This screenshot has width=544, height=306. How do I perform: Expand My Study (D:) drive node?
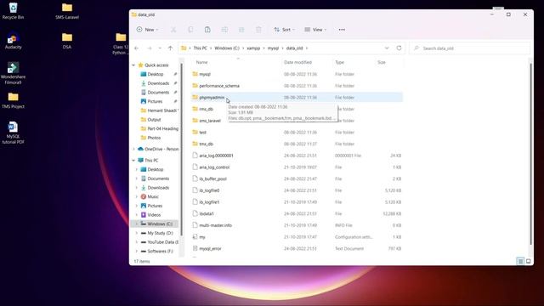click(x=137, y=233)
